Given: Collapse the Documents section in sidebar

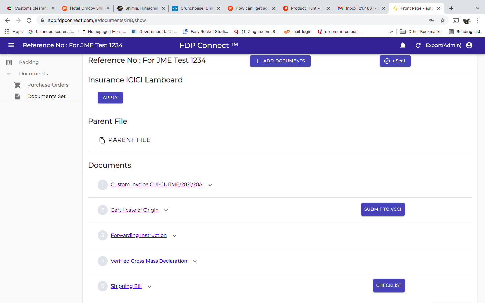Looking at the screenshot, I should click(9, 74).
